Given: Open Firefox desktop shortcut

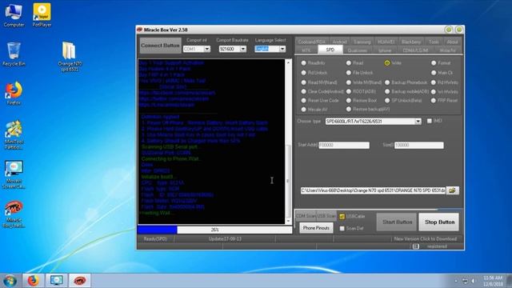Looking at the screenshot, I should coord(14,94).
